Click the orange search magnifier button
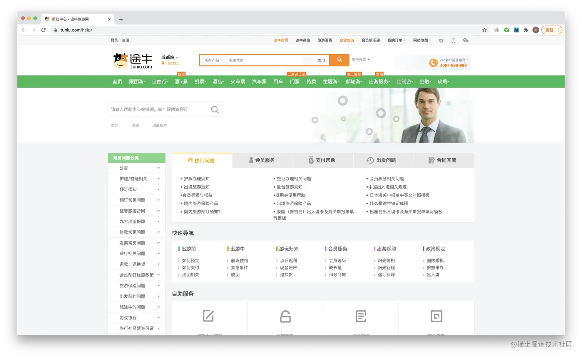 (339, 60)
